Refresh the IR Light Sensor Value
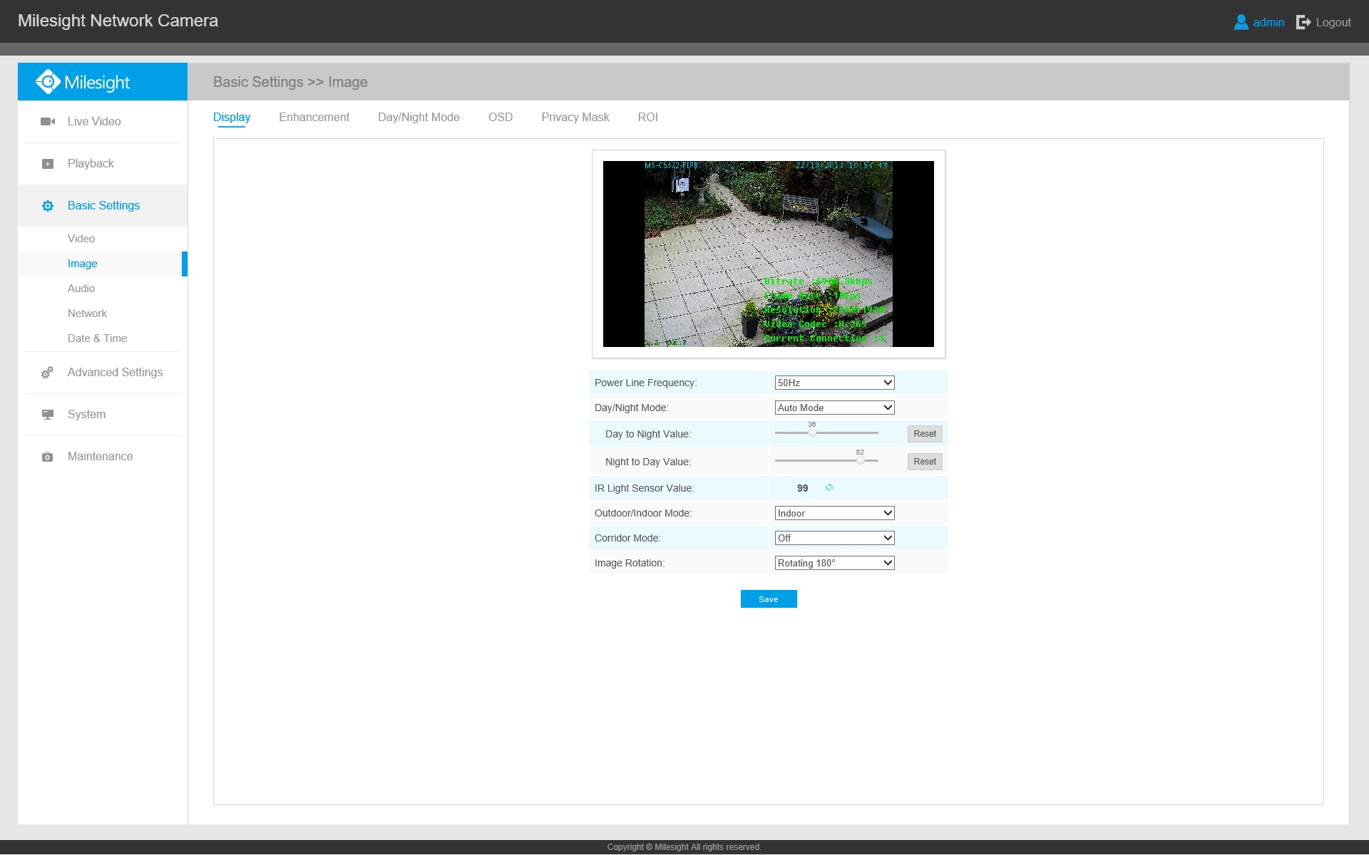Screen dimensions: 1369x855 point(829,488)
